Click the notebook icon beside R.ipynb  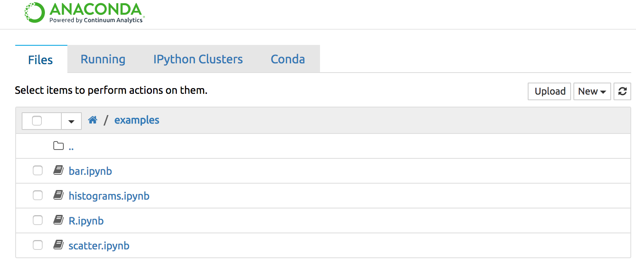click(59, 220)
